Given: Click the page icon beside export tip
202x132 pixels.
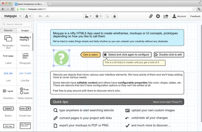Looking at the screenshot, I should click(x=55, y=126).
